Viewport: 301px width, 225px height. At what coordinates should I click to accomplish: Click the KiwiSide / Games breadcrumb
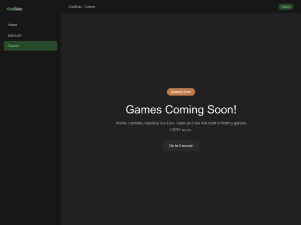coord(82,7)
